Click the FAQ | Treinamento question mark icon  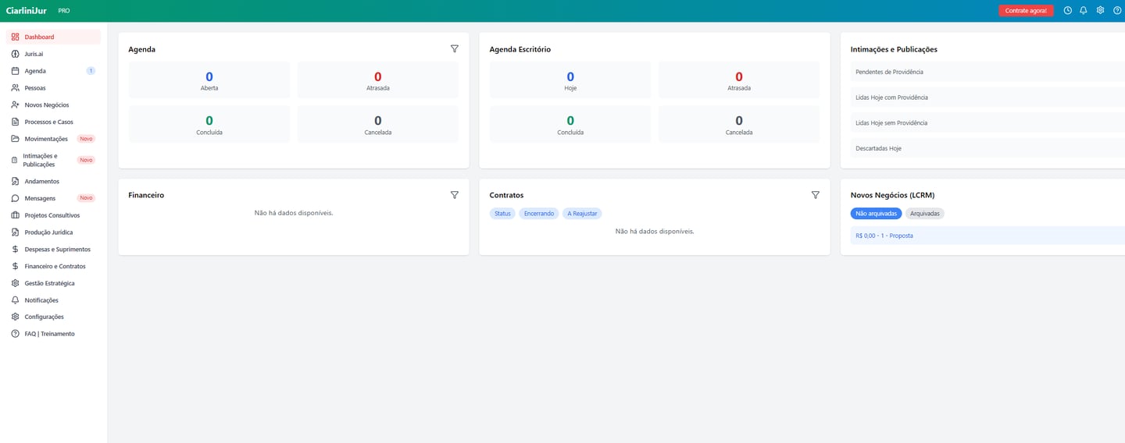tap(15, 334)
